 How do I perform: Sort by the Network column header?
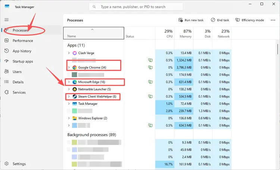click(222, 33)
